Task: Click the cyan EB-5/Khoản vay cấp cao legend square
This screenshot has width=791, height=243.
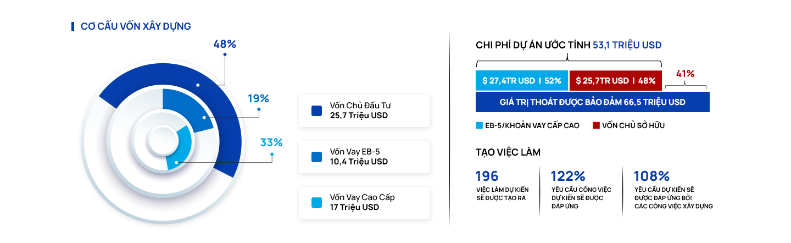Action: (x=479, y=126)
